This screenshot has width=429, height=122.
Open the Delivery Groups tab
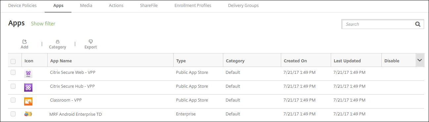(x=243, y=6)
